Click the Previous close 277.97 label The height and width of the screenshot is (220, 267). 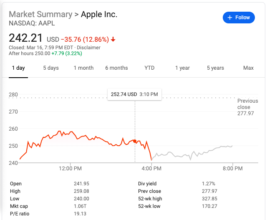(x=247, y=107)
